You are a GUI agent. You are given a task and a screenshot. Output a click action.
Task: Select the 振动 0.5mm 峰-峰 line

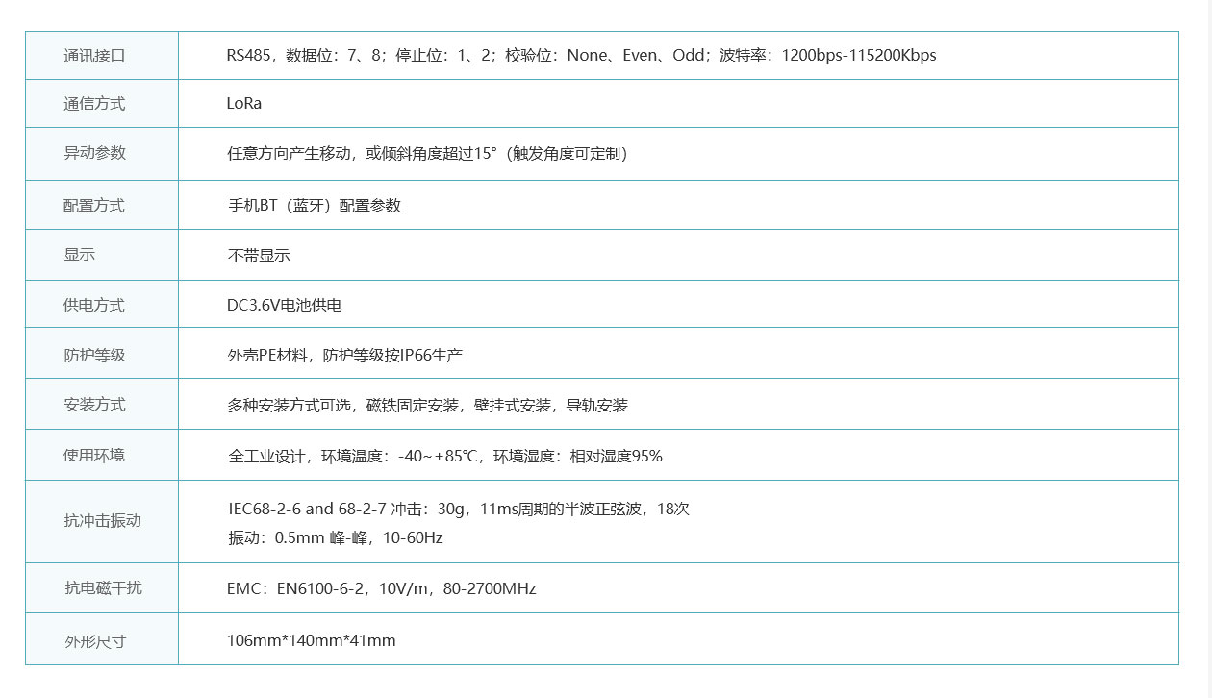point(335,538)
